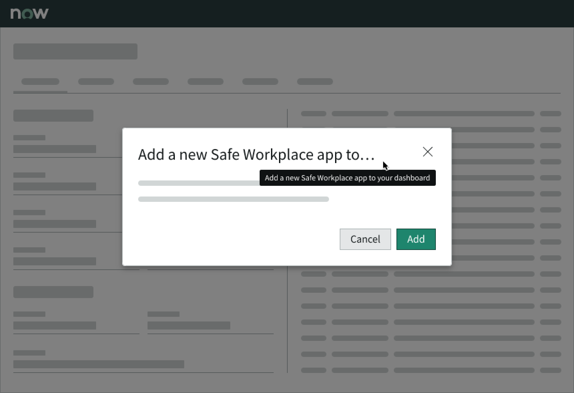This screenshot has width=574, height=393.
Task: Select the top row in right-side list
Action: point(431,114)
